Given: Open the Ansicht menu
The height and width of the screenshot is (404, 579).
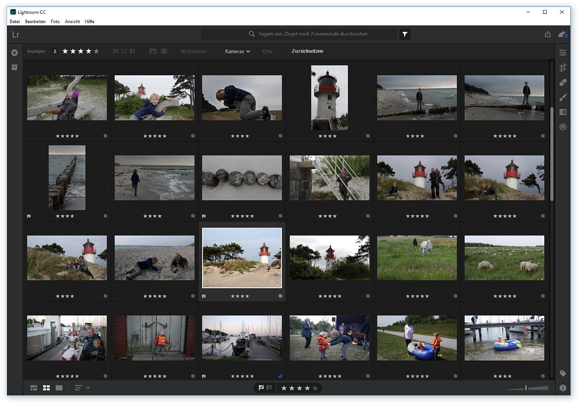Looking at the screenshot, I should click(x=72, y=21).
